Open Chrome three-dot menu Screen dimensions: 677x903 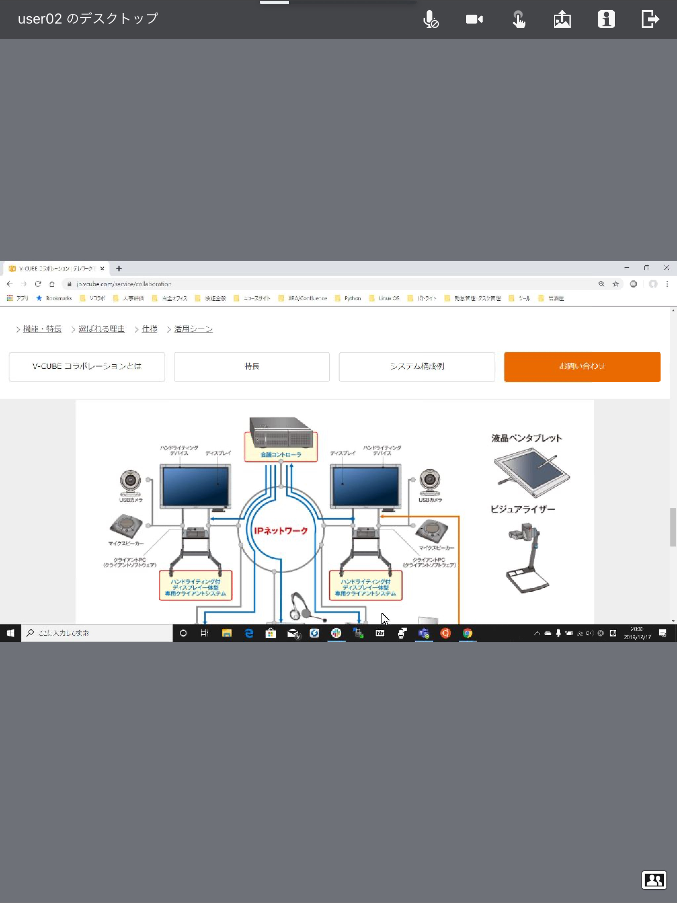pyautogui.click(x=667, y=284)
